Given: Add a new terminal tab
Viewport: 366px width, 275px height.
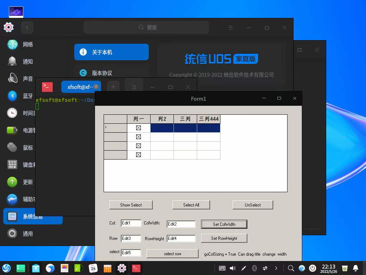Looking at the screenshot, I should point(113,87).
